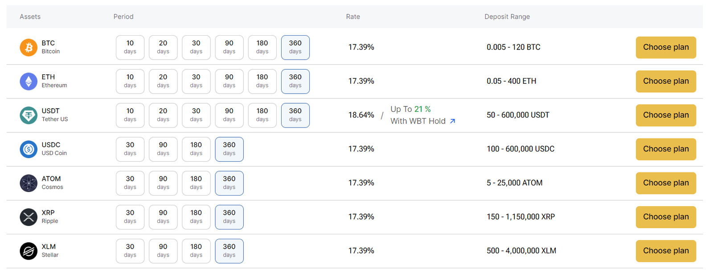Screen dimensions: 713x270
Task: Pick the 360 days period for ATOM
Action: pos(229,183)
